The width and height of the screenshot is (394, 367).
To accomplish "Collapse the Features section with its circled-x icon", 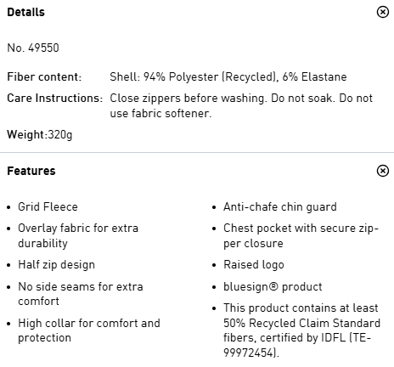I will coord(383,171).
